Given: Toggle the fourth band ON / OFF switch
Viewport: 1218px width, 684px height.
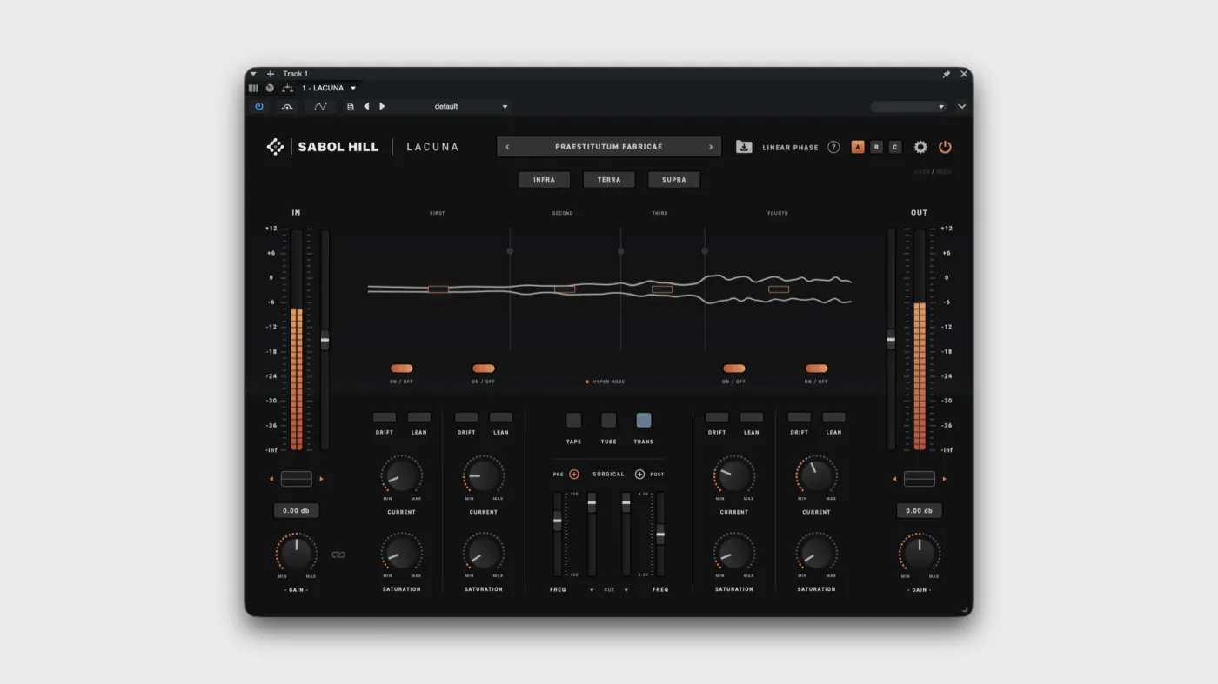Looking at the screenshot, I should [816, 369].
